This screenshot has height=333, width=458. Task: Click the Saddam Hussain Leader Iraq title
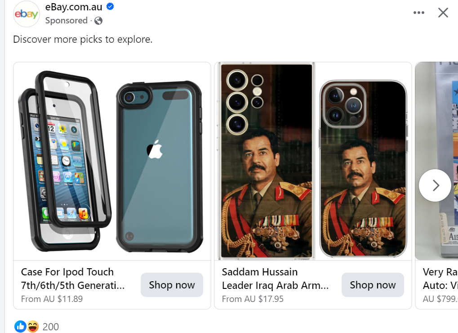coord(275,279)
